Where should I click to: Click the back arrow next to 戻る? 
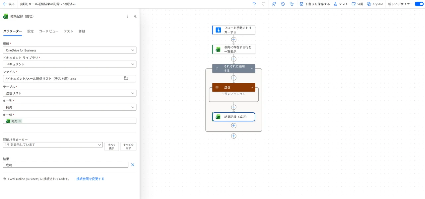(x=5, y=4)
